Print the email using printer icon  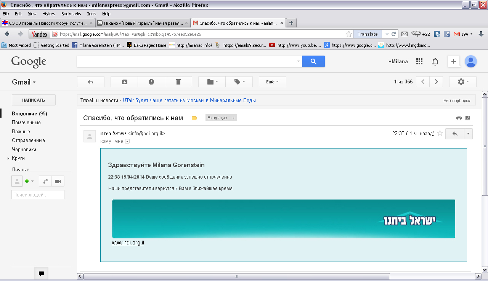[459, 118]
